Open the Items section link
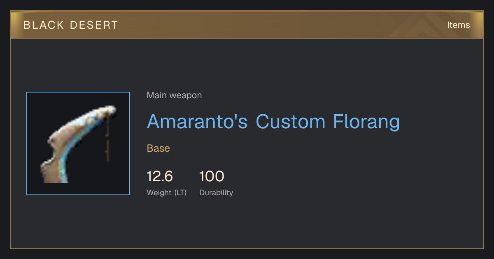The image size is (494, 259). (458, 25)
